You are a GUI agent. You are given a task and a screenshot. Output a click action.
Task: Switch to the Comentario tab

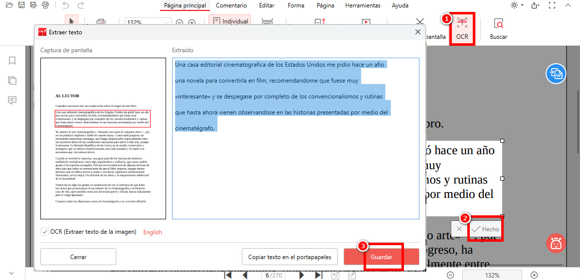point(231,5)
